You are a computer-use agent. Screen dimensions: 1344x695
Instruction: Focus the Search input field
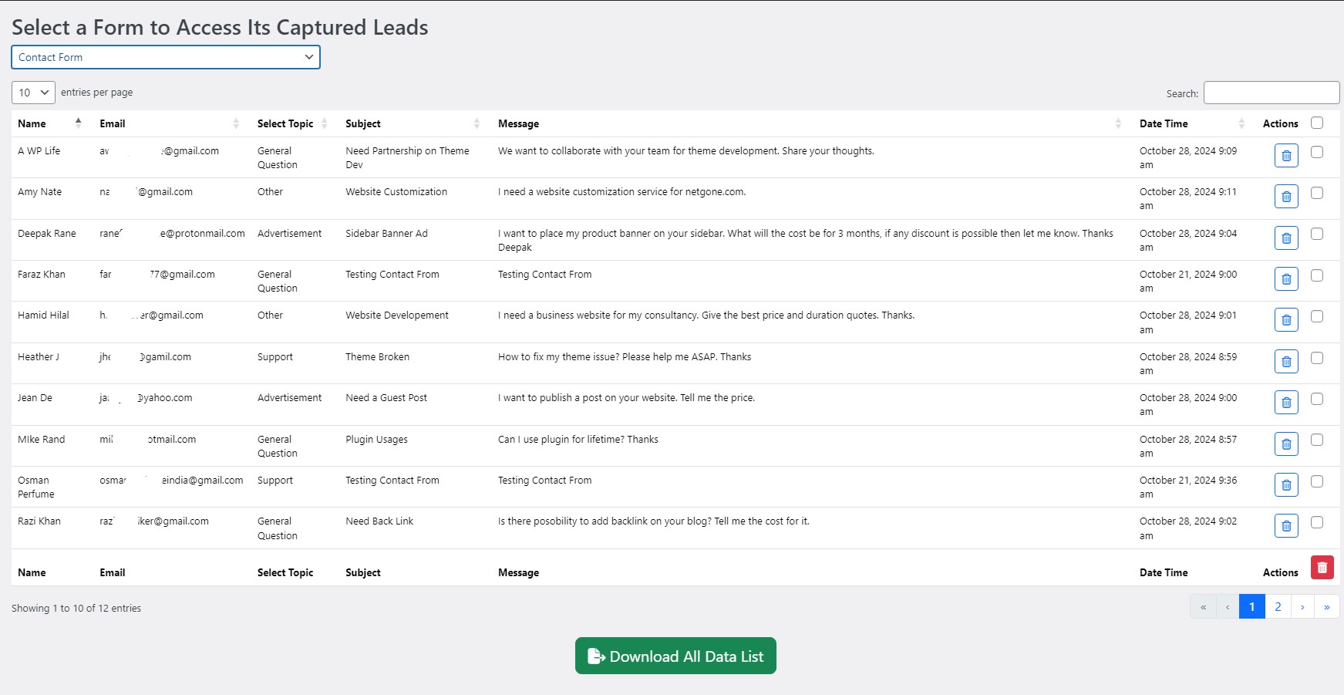pos(1272,93)
